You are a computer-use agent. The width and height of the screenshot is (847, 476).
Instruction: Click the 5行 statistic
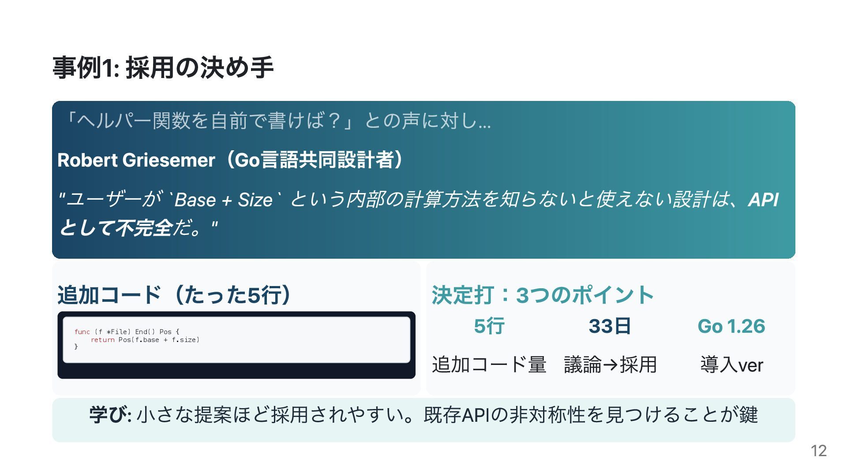489,326
